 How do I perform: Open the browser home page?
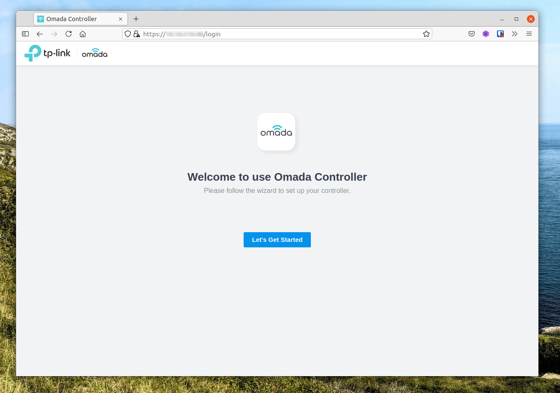point(83,34)
